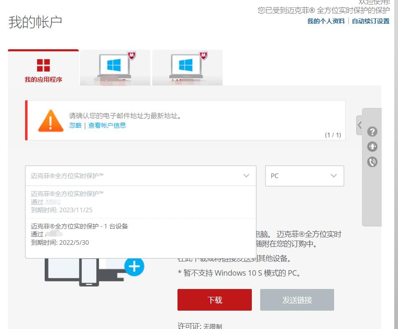The image size is (398, 329).
Task: Click the vertical page scrollbar
Action: [396, 164]
